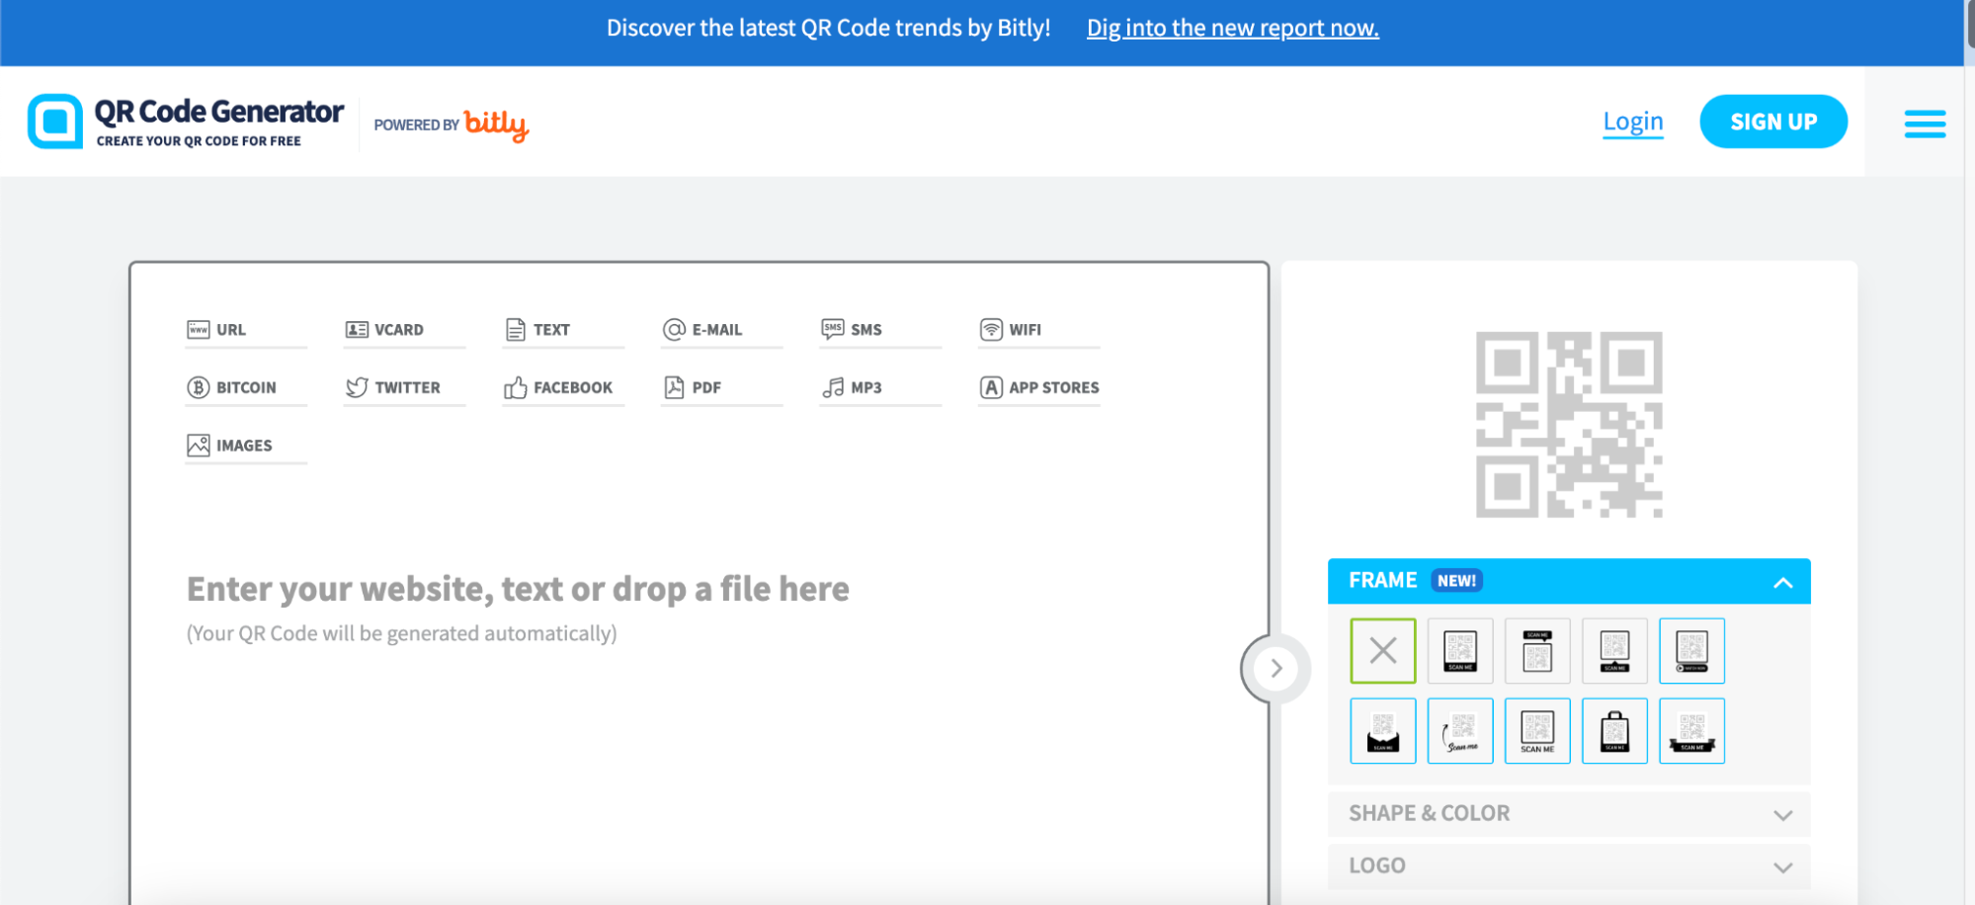Click the round arrow button beside input panel
The height and width of the screenshot is (905, 1975).
tap(1276, 669)
